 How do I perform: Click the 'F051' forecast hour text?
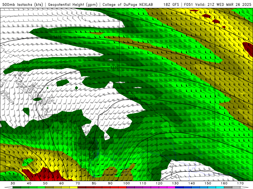click(189, 4)
